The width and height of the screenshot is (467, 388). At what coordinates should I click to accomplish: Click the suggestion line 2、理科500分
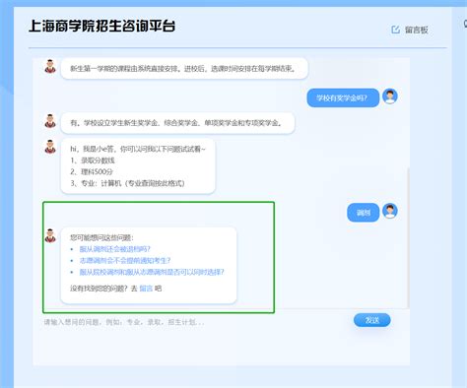point(92,171)
